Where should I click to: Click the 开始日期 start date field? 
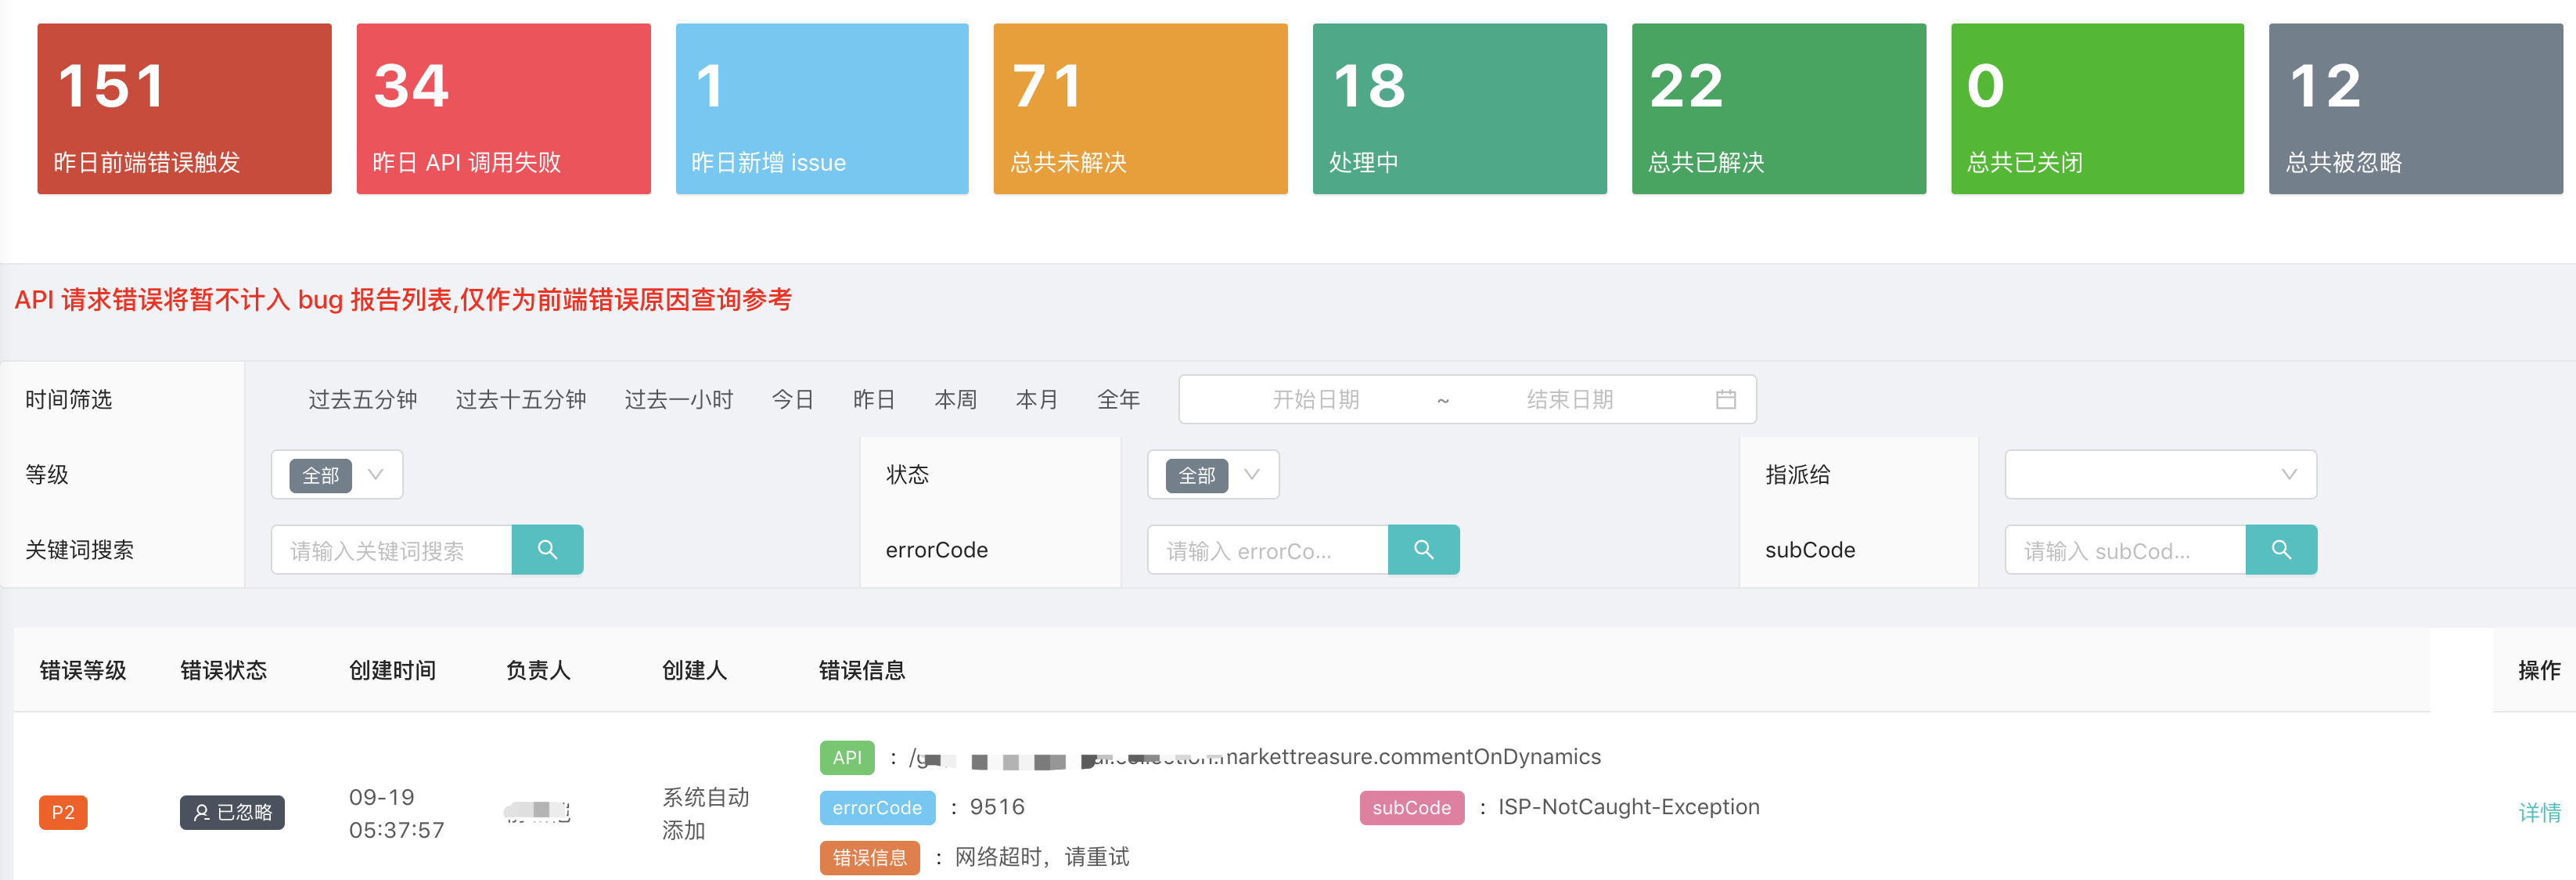1315,399
